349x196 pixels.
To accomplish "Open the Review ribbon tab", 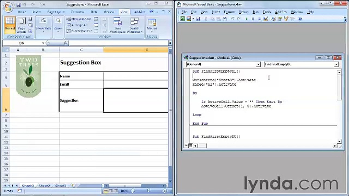I will click(x=109, y=12).
